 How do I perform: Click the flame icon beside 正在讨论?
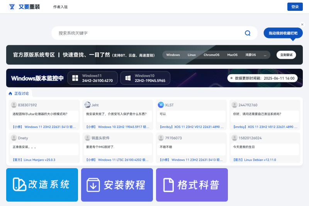10,94
